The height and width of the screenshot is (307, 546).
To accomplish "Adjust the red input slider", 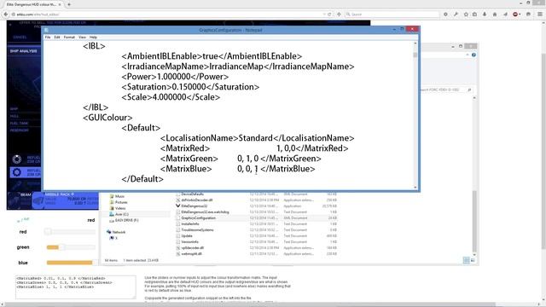I will click(x=71, y=231).
